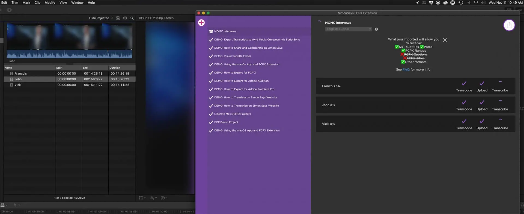Image resolution: width=524 pixels, height=214 pixels.
Task: Select the Vicki clip in browser list
Action: point(70,85)
